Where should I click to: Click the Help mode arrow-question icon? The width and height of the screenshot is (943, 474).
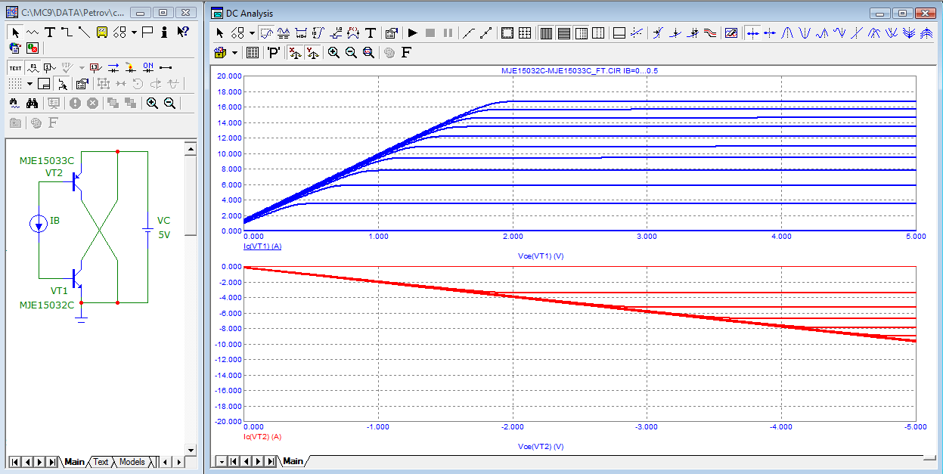point(182,32)
